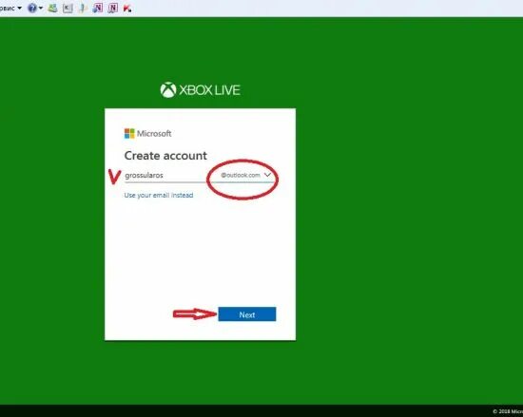Open the @outlook.com domain dropdown

246,175
